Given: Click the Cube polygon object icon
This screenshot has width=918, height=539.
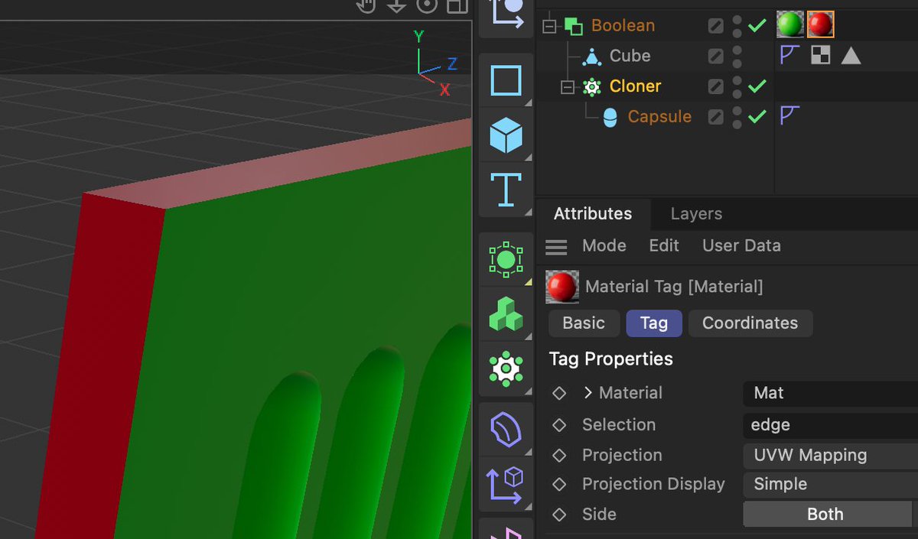Looking at the screenshot, I should 592,56.
